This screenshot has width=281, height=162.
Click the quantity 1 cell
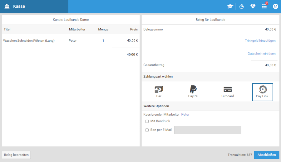(x=103, y=40)
